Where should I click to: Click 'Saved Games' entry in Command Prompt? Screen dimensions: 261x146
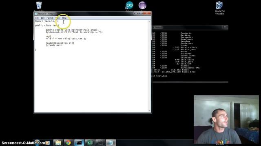click(x=188, y=56)
